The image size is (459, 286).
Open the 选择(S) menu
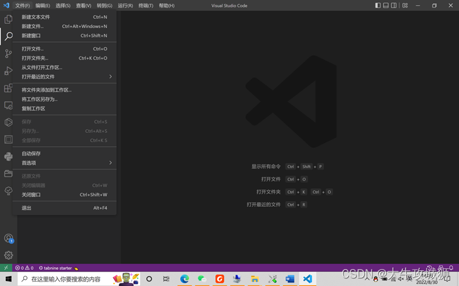click(63, 6)
